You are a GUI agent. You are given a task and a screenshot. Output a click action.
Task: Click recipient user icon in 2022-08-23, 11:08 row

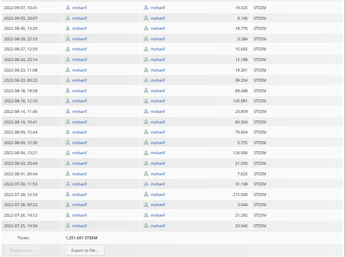click(146, 70)
